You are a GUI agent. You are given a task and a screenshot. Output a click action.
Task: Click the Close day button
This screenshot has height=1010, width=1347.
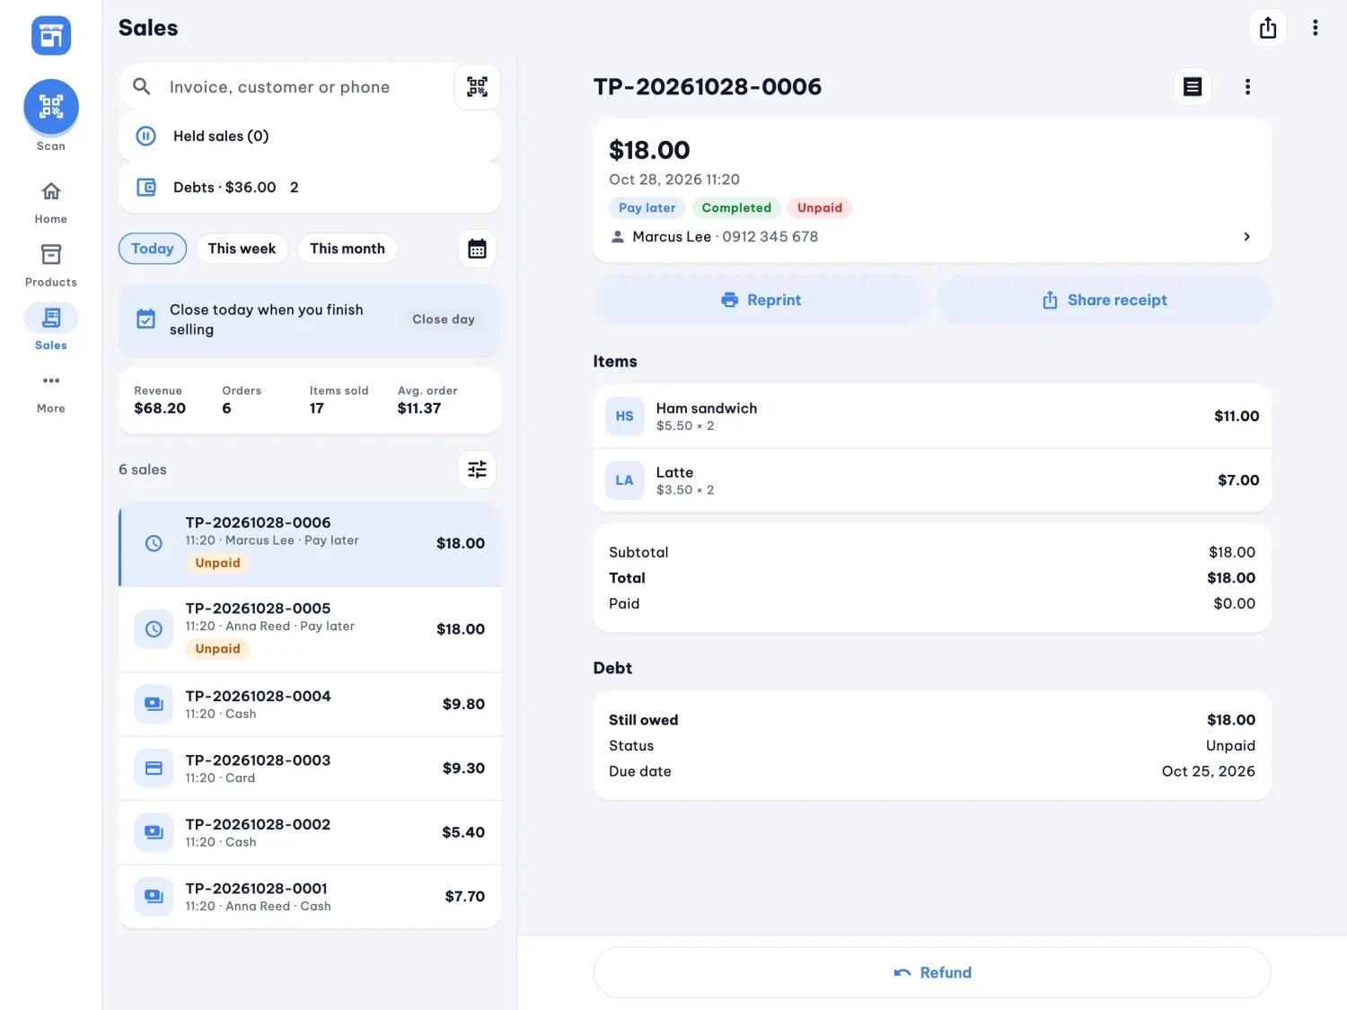[x=444, y=320]
